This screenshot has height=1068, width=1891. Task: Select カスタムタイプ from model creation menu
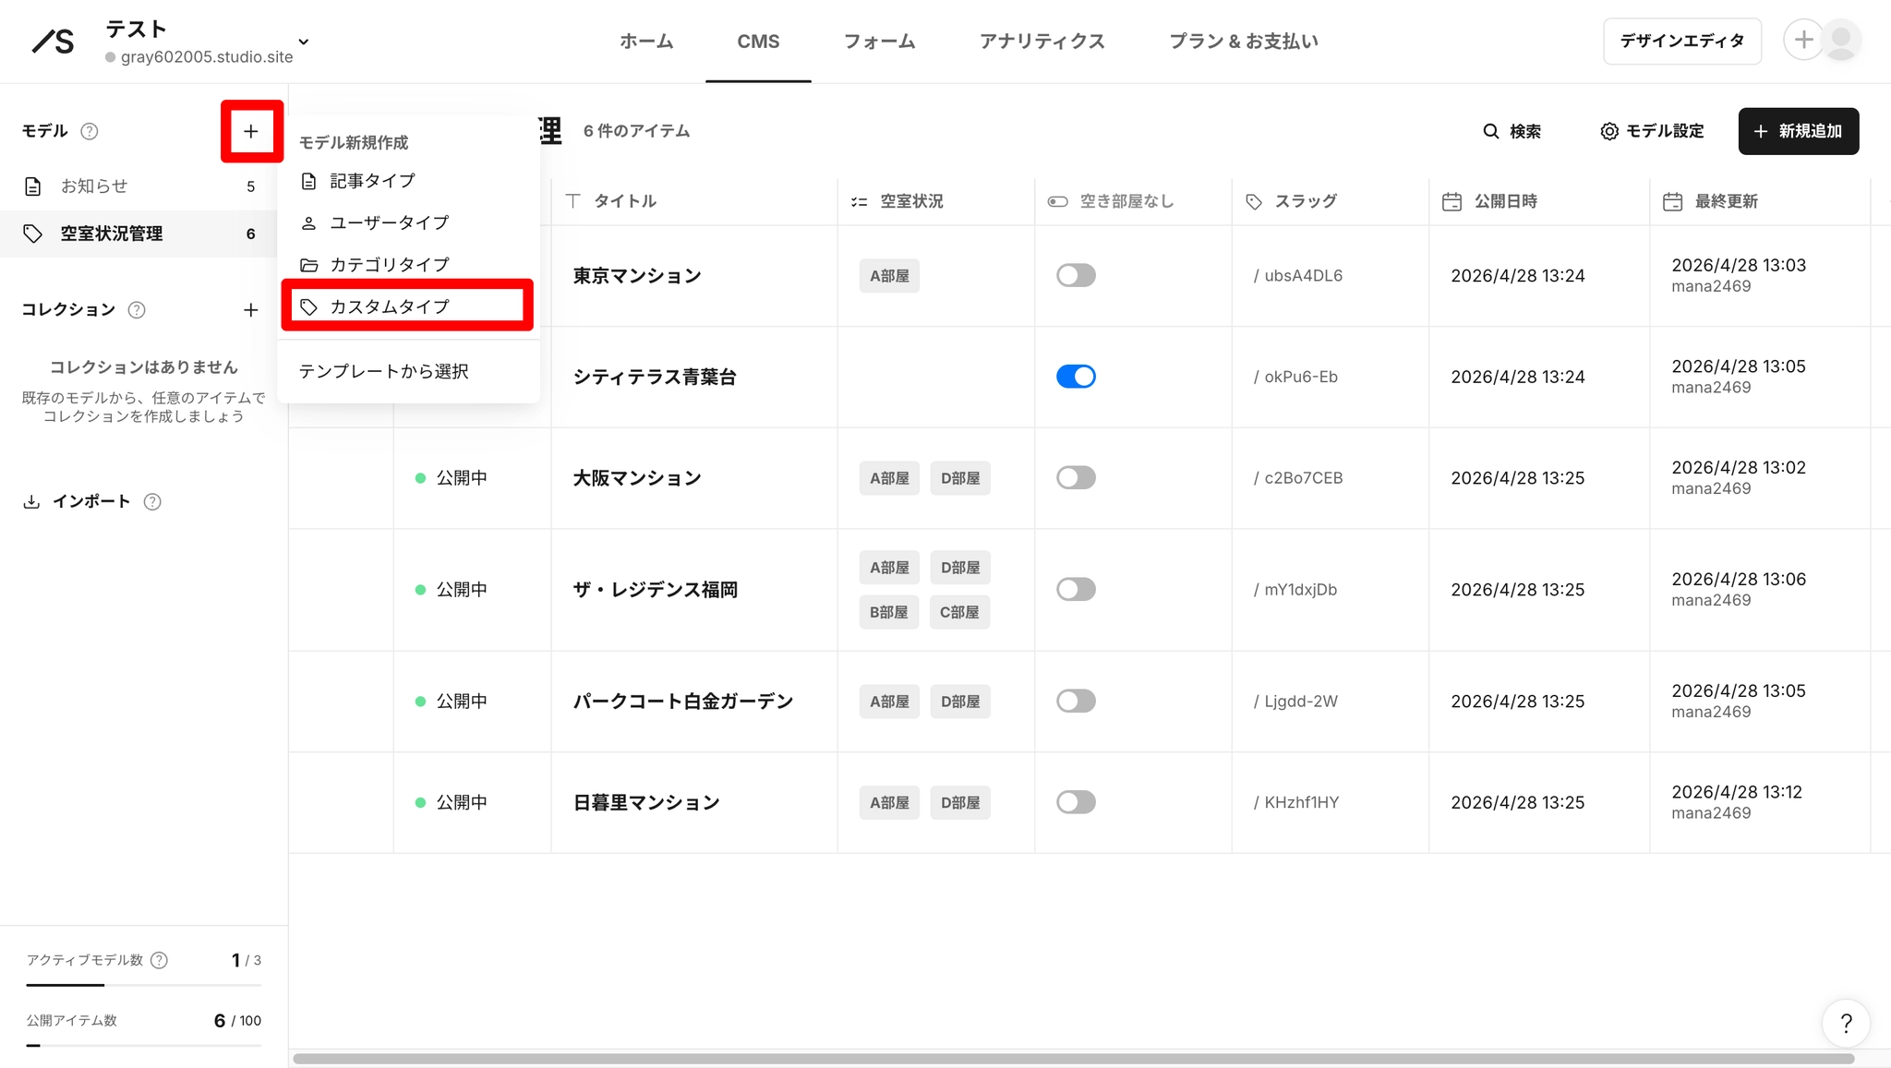click(x=407, y=306)
